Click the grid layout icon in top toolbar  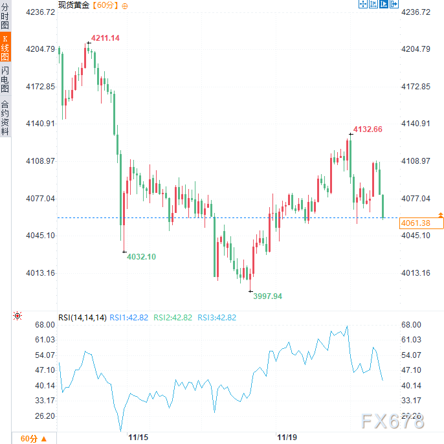pyautogui.click(x=373, y=5)
